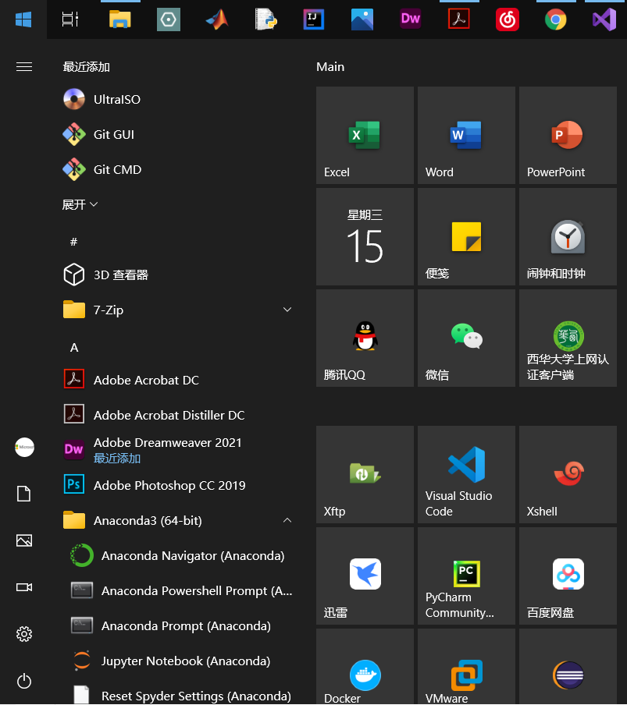Open the Alarms and Clock tile

pos(568,237)
